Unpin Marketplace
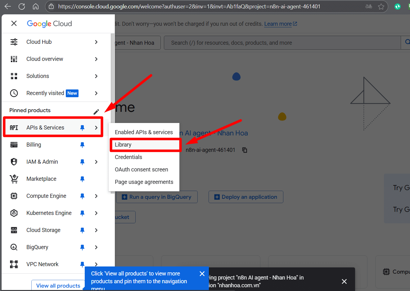The image size is (410, 291). tap(82, 179)
